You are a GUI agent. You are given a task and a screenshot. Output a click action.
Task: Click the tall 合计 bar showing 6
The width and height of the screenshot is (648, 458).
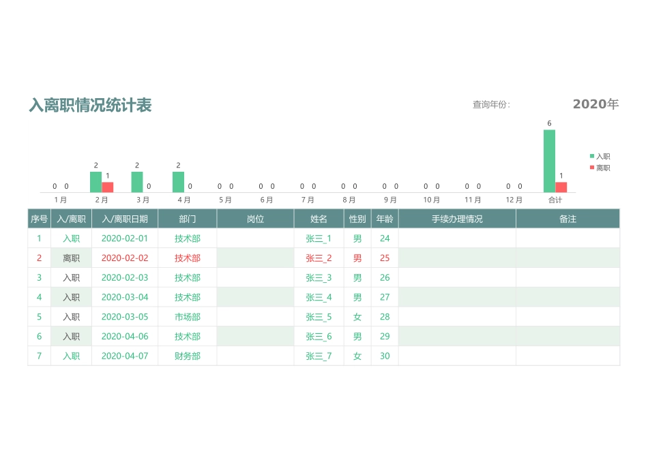pos(548,160)
